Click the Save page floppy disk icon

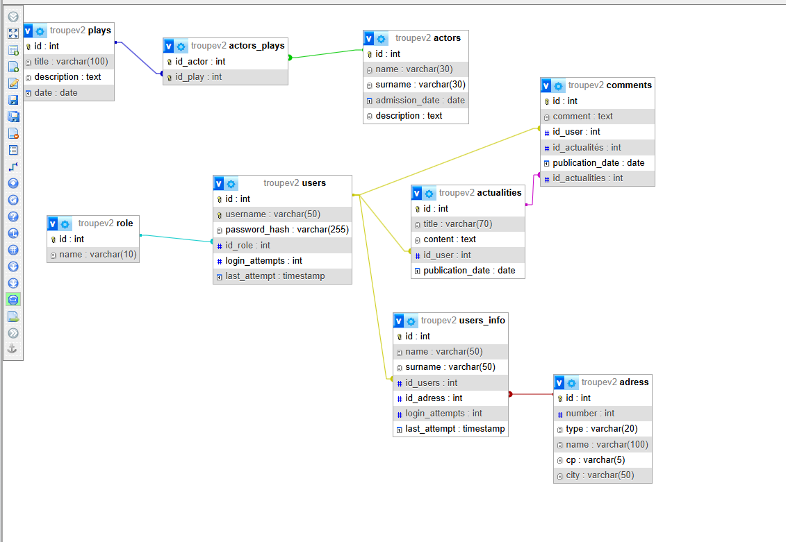point(13,100)
